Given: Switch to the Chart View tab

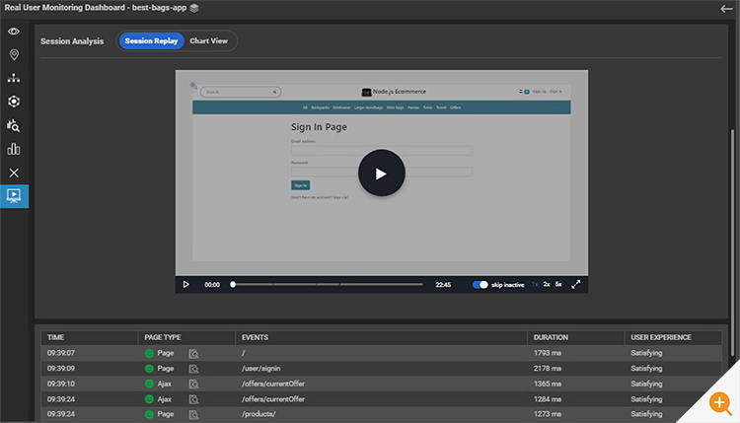Looking at the screenshot, I should 208,41.
